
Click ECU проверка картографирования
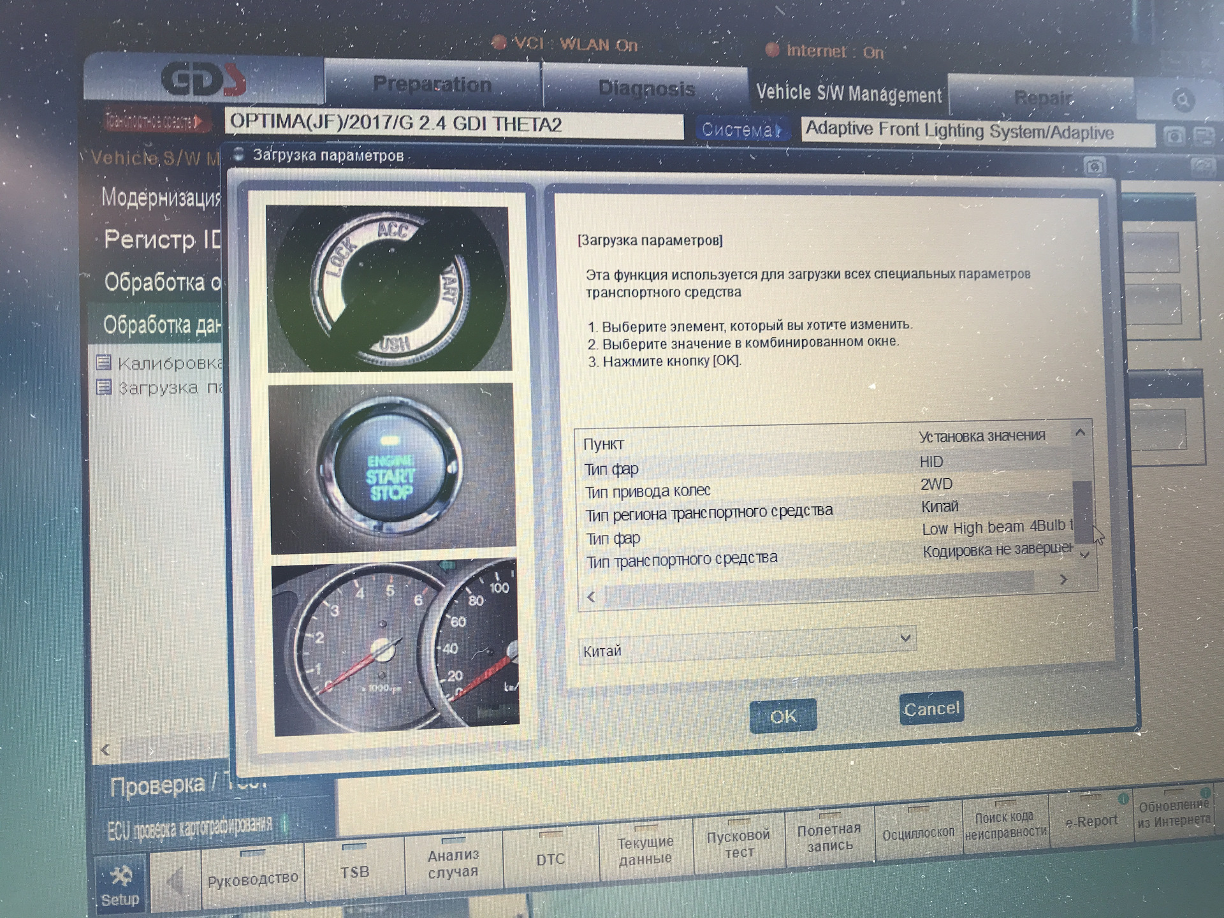189,828
